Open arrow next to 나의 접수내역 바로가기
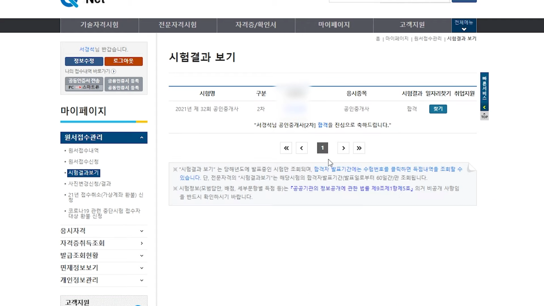The height and width of the screenshot is (306, 544). [x=113, y=71]
